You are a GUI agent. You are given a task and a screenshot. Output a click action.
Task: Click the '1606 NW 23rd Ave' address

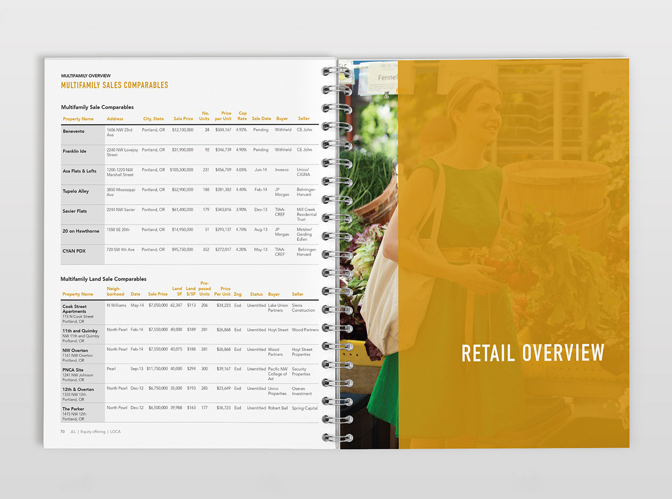click(119, 133)
